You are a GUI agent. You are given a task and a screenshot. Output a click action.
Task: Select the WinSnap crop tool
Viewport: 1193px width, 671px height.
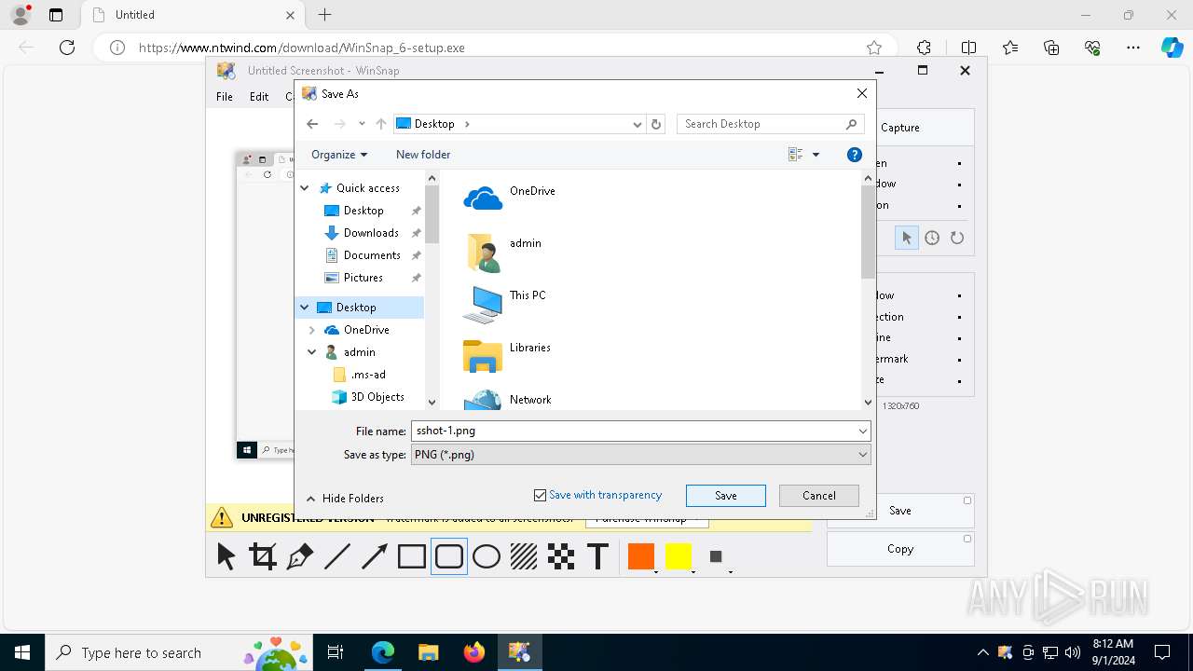click(263, 556)
